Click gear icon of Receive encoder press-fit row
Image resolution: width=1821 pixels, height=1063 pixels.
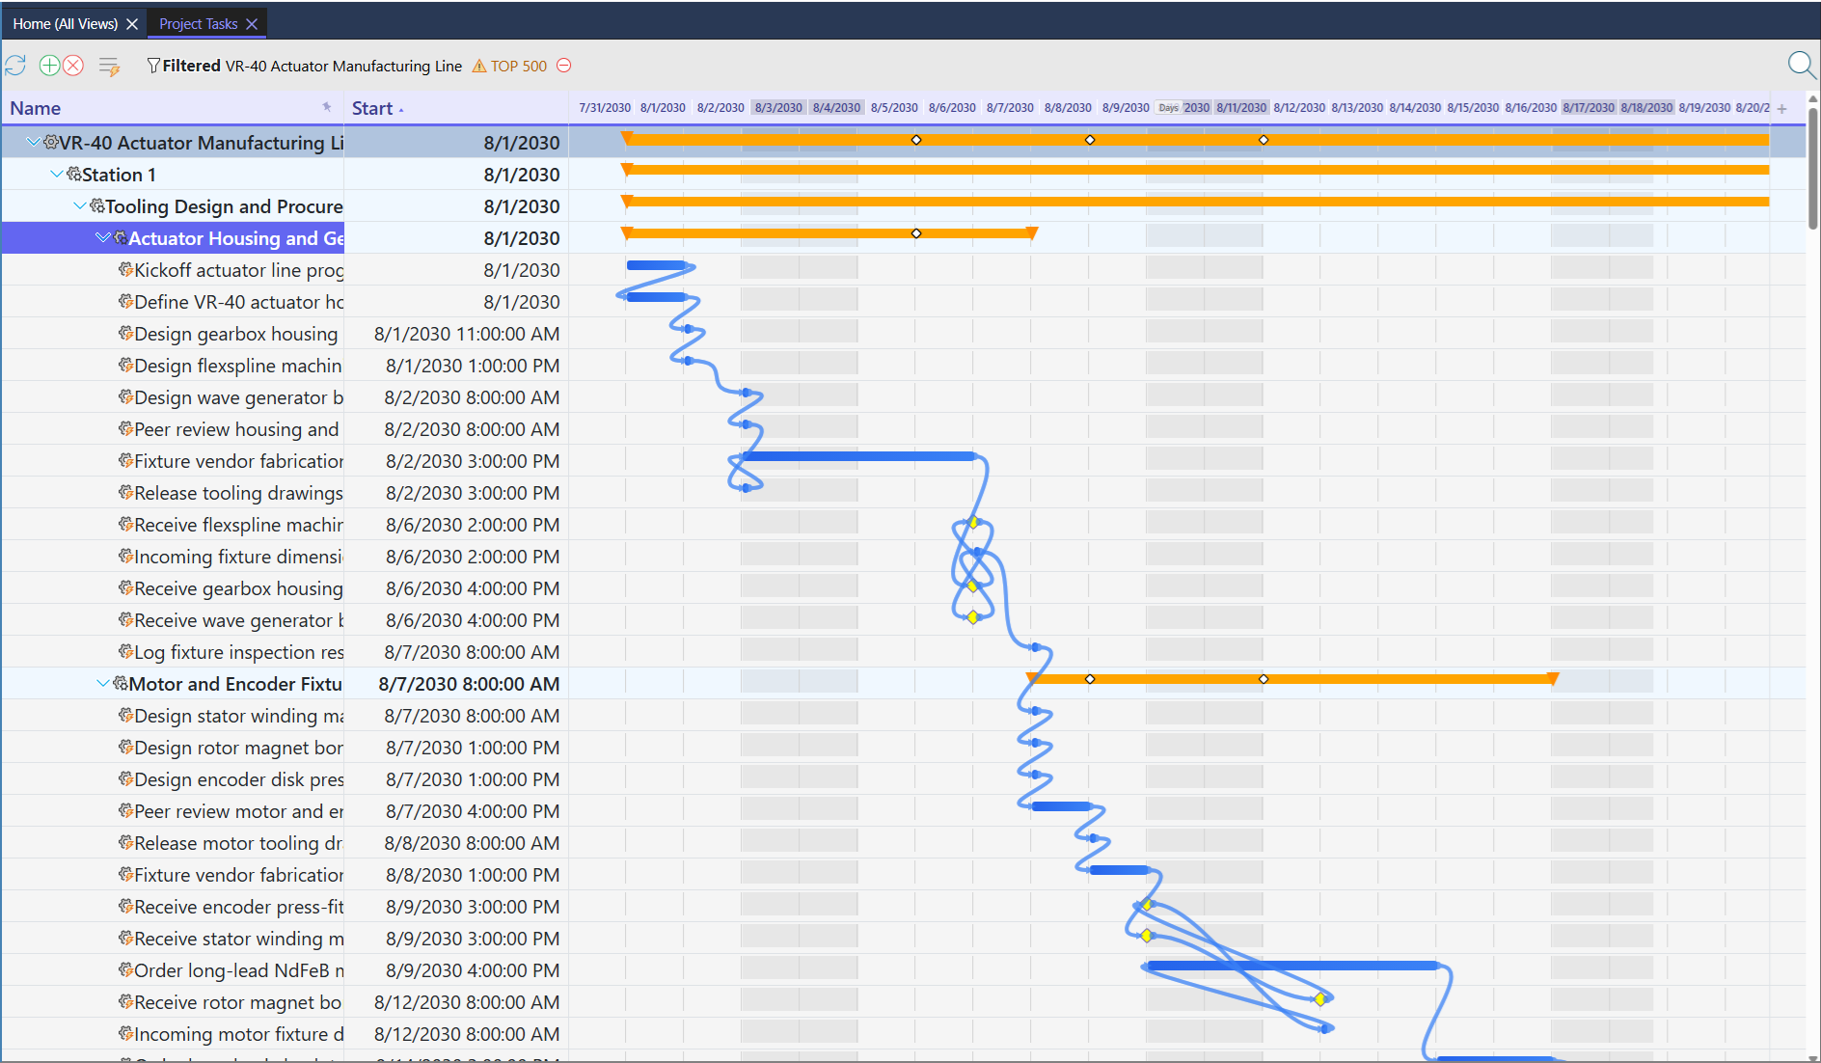[125, 906]
